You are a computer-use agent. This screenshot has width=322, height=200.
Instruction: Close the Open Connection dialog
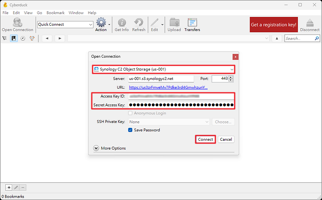point(235,57)
